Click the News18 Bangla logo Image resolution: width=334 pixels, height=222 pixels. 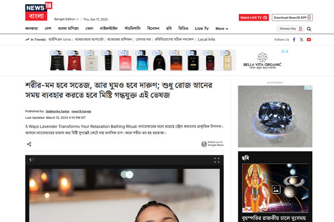pos(38,11)
